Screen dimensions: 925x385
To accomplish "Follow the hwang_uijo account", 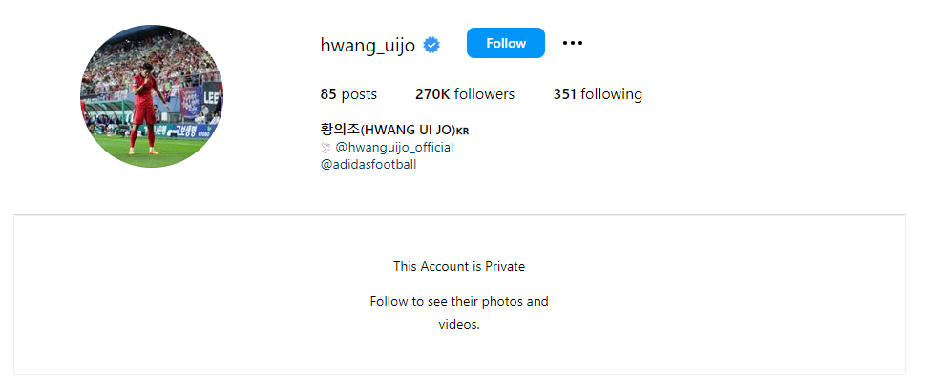I will click(506, 43).
